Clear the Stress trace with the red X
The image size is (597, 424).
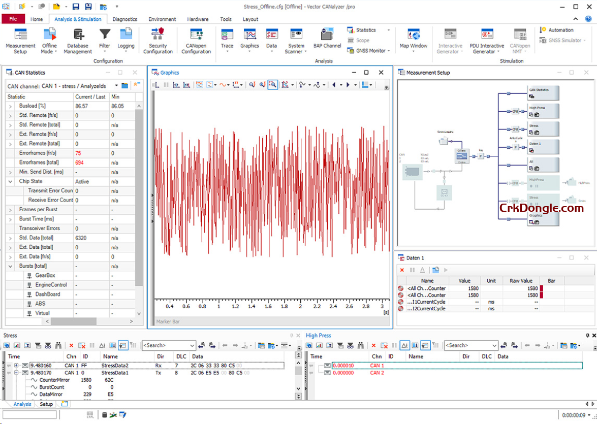pyautogui.click(x=72, y=345)
